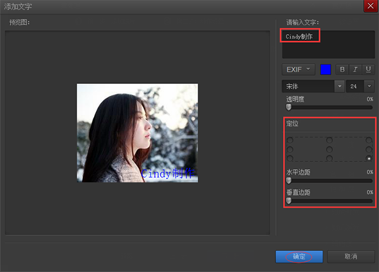Click the 预览图 label
This screenshot has height=272, width=379.
[x=20, y=22]
